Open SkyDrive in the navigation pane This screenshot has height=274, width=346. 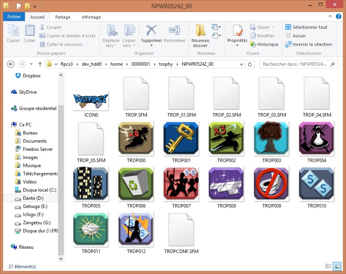24,92
